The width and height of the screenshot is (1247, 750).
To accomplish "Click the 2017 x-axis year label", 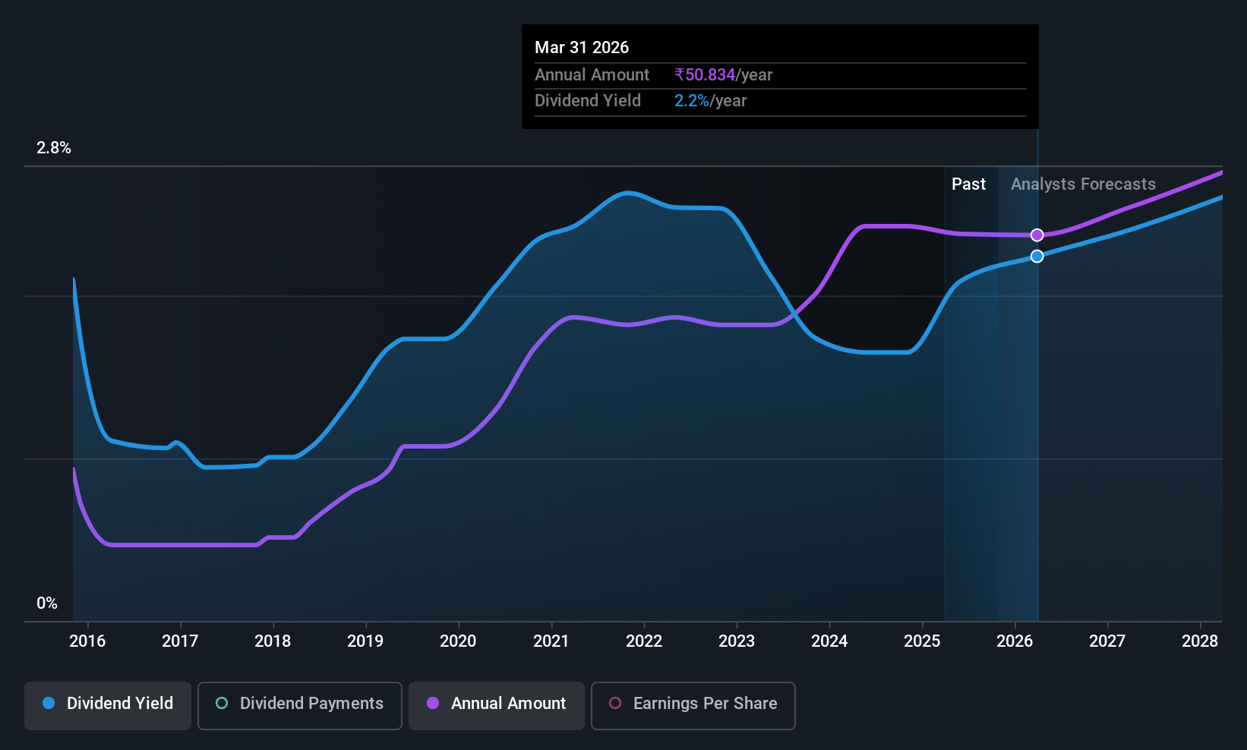I will [x=180, y=641].
